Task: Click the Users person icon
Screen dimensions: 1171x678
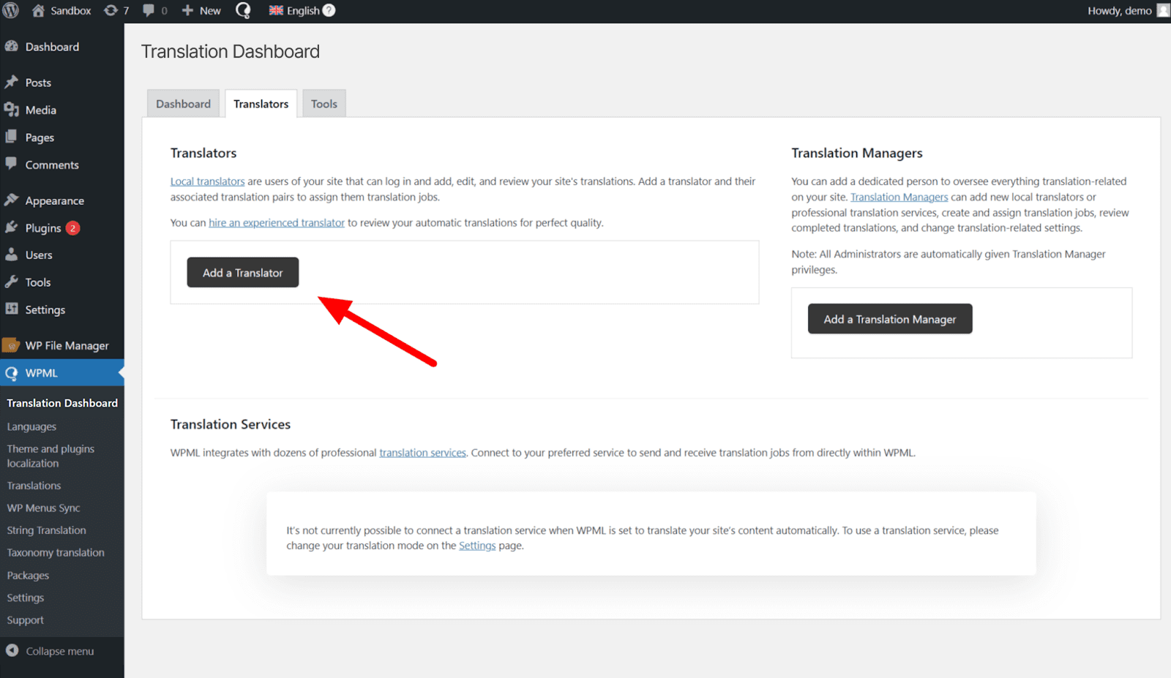Action: click(x=11, y=255)
